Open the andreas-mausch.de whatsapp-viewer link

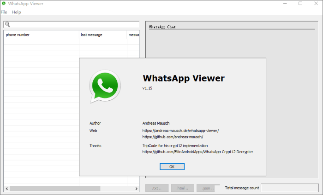pyautogui.click(x=180, y=131)
